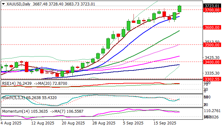The image size is (223, 127).
Task: Click the red 3700.00 price level label
Action: pos(212,10)
